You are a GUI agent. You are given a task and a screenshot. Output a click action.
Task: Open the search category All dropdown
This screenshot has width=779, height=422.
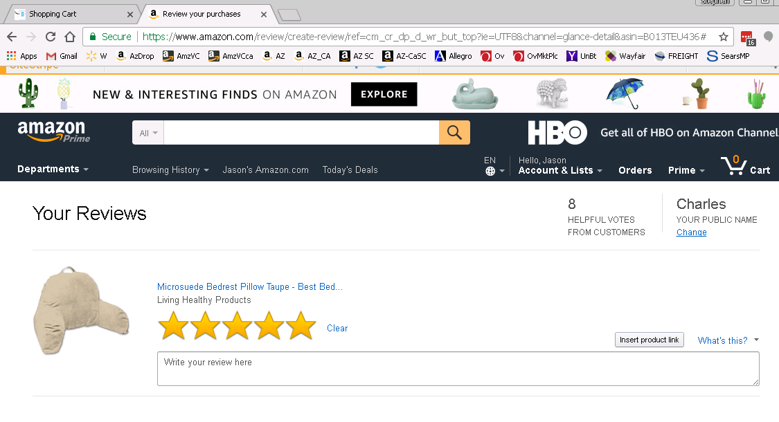[x=147, y=132]
